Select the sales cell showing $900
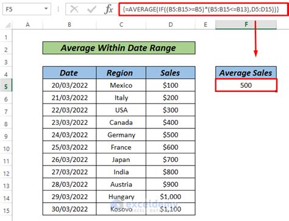Image resolution: width=289 pixels, height=221 pixels. pyautogui.click(x=171, y=184)
